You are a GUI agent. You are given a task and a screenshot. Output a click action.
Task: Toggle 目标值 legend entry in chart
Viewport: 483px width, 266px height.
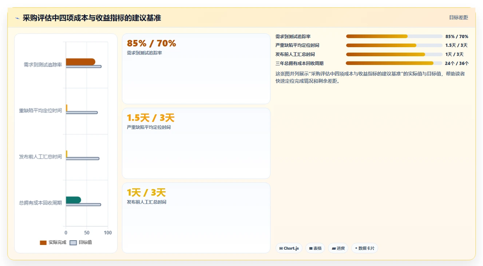point(81,242)
